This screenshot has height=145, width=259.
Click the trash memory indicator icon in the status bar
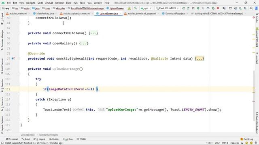(x=256, y=143)
